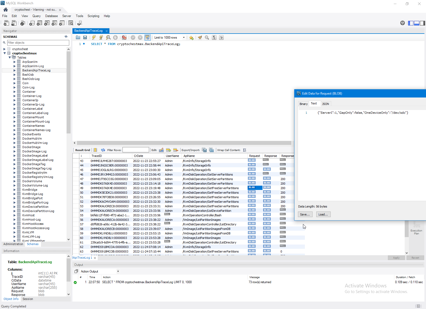
Task: Refresh result grid data icon
Action: tap(103, 150)
